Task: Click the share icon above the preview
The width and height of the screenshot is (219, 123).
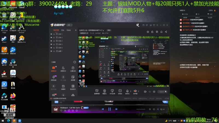Action: pyautogui.click(x=166, y=32)
